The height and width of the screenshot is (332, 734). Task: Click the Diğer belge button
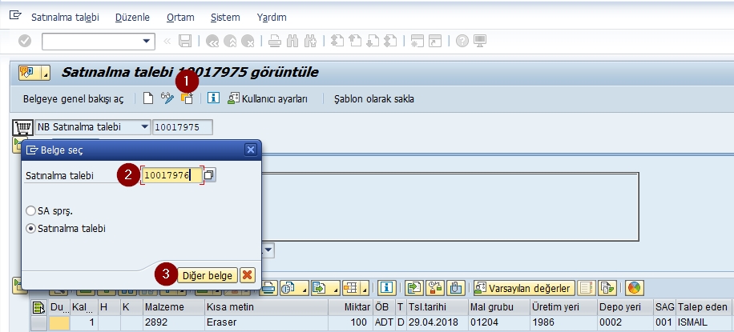pos(207,275)
